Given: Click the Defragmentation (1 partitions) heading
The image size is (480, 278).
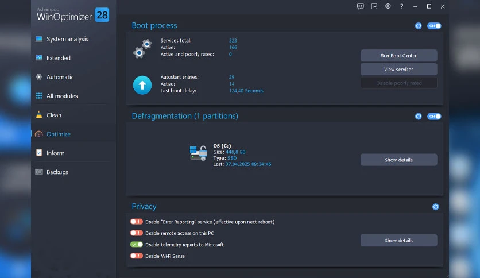Looking at the screenshot, I should pos(185,116).
